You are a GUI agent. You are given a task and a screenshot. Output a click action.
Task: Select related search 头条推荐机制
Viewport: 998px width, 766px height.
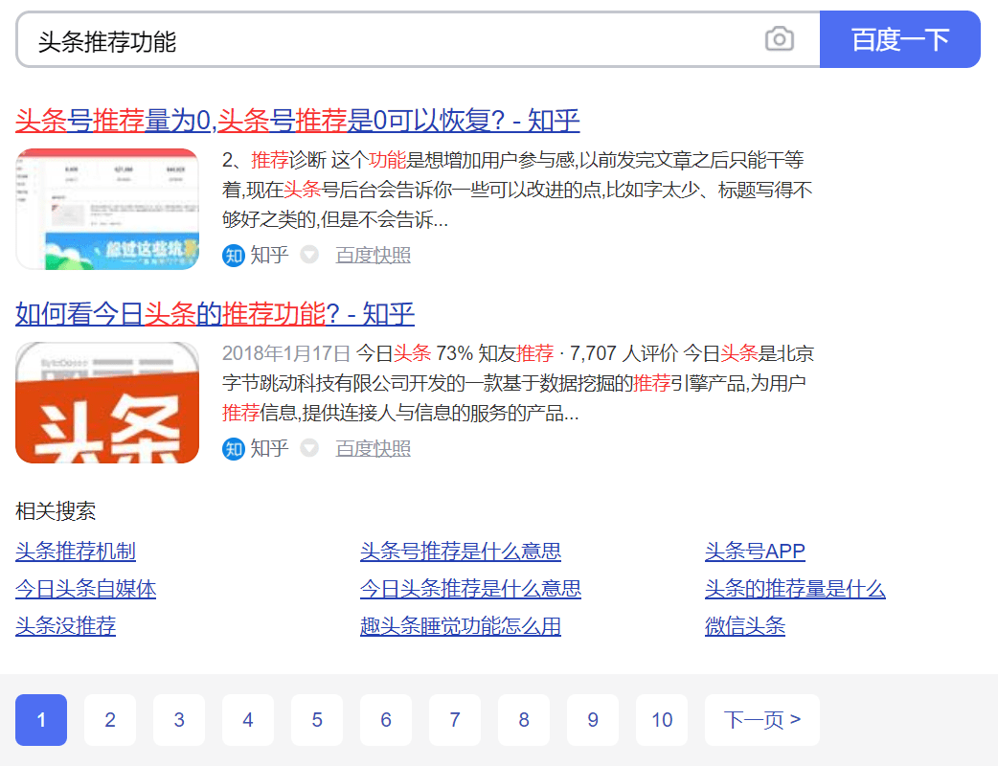click(x=76, y=551)
